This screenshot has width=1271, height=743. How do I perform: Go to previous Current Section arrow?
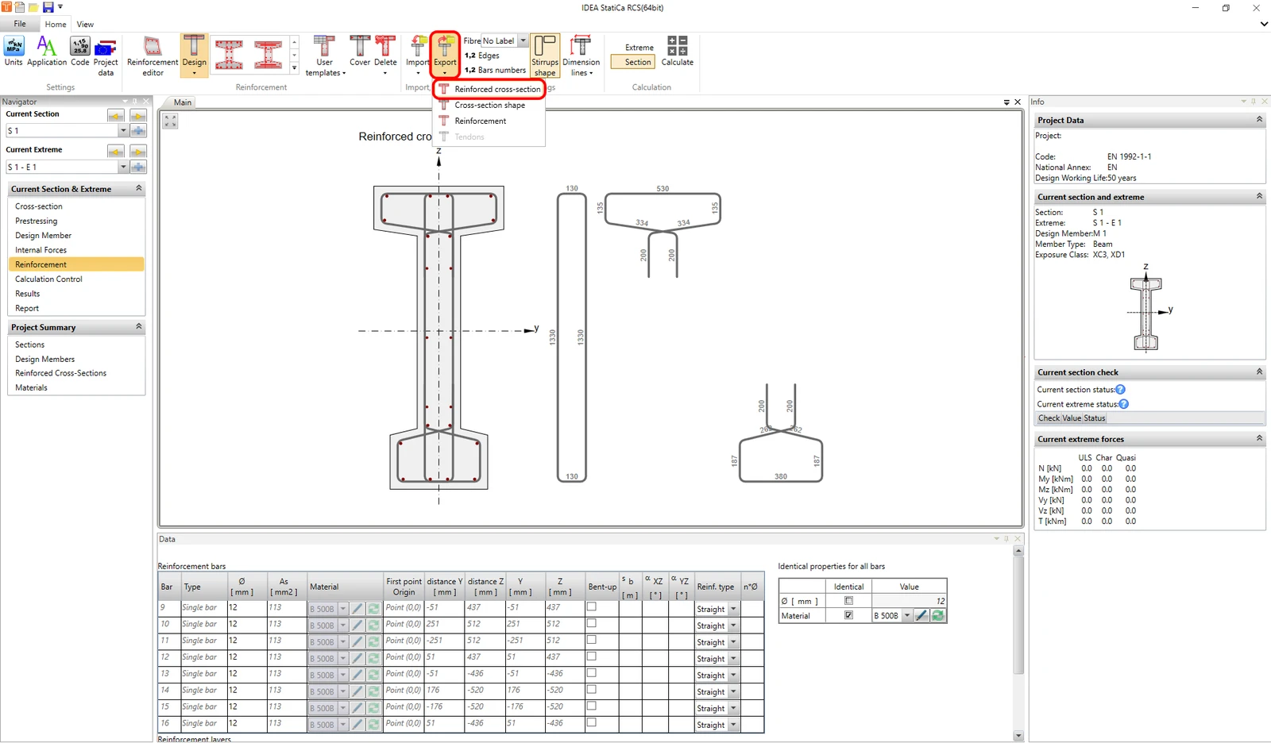click(x=116, y=116)
